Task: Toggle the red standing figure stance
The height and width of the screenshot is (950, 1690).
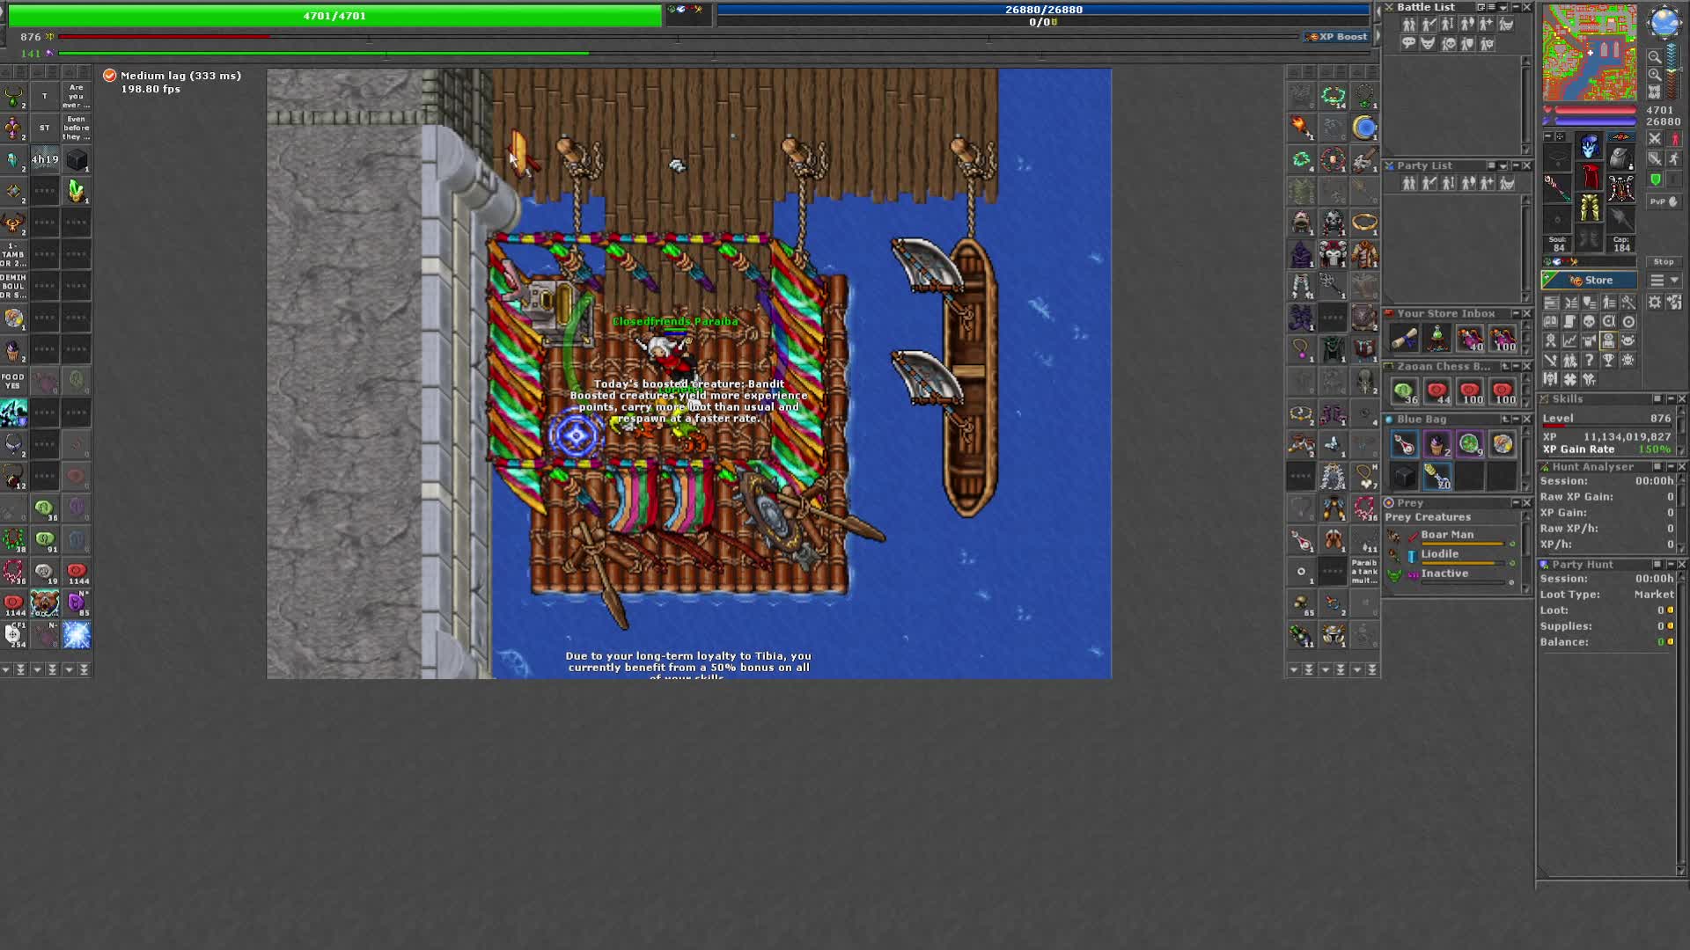Action: pyautogui.click(x=1674, y=139)
